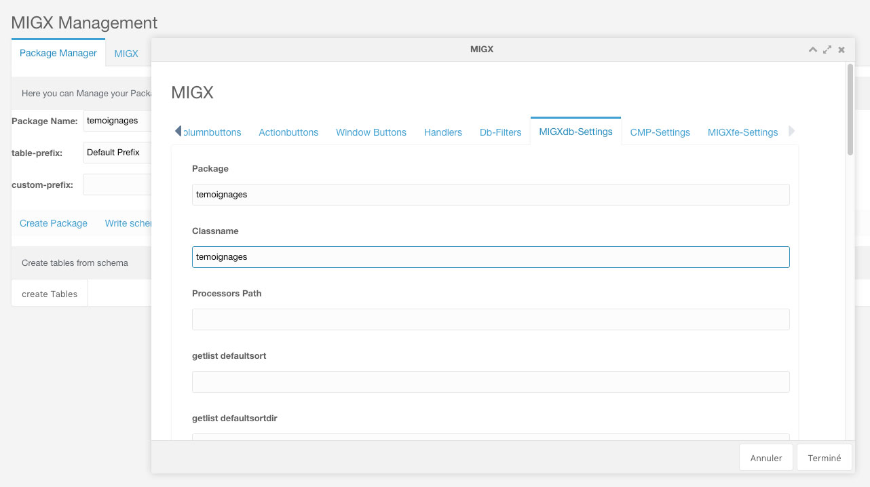
Task: Click the MIGX dialog title bar text
Action: 482,49
